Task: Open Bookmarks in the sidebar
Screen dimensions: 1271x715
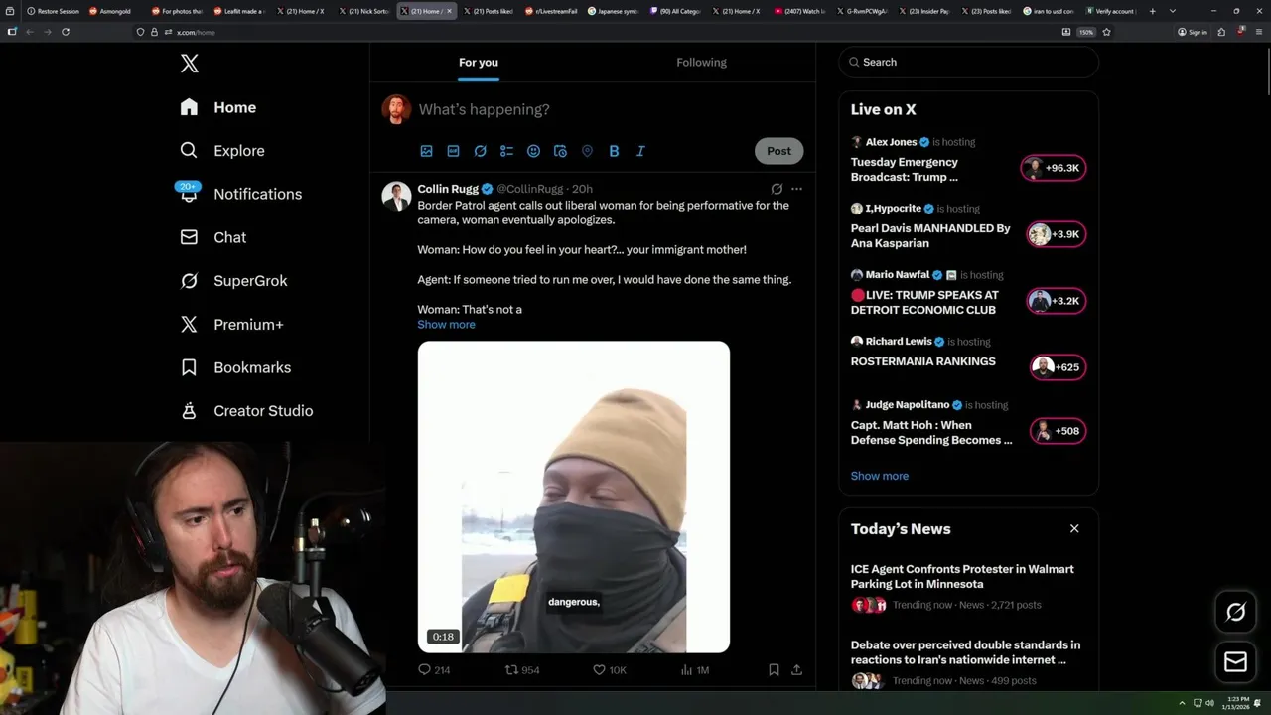Action: 236,367
